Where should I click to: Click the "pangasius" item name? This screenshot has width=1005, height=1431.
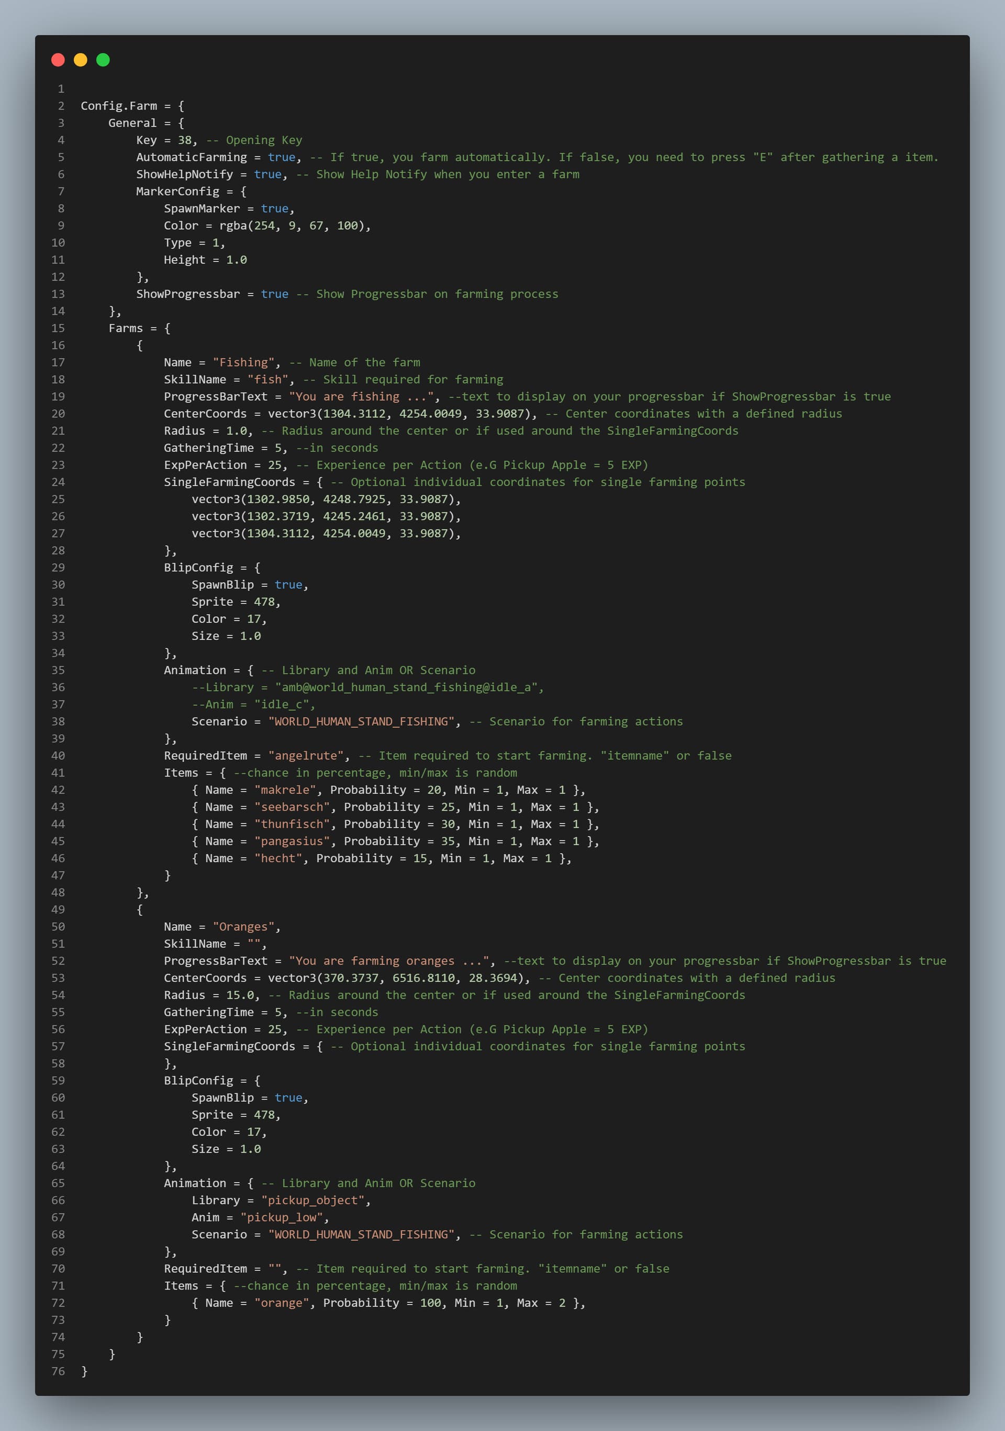click(x=292, y=841)
